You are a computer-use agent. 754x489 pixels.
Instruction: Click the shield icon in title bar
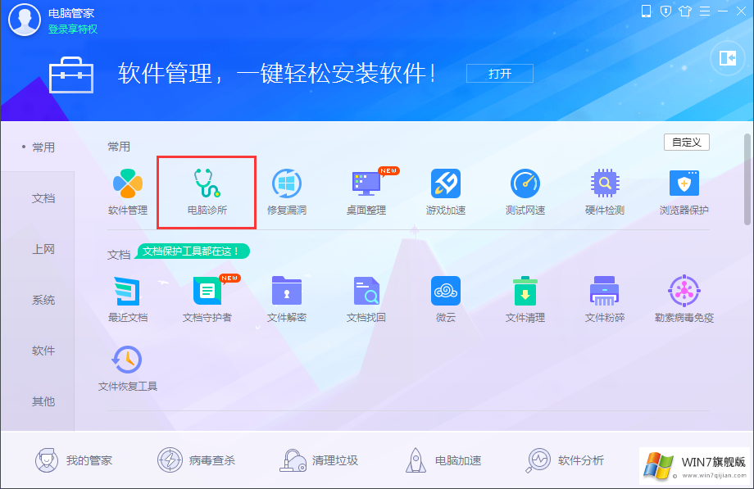(665, 11)
